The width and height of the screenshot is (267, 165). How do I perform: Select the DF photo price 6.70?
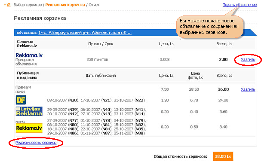click(x=194, y=101)
